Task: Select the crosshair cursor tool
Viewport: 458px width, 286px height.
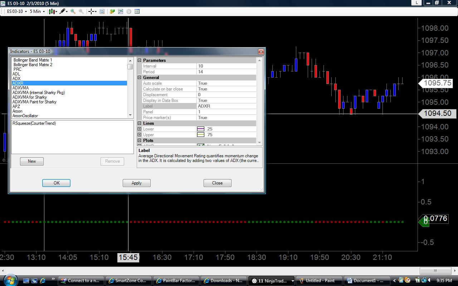Action: tap(91, 11)
